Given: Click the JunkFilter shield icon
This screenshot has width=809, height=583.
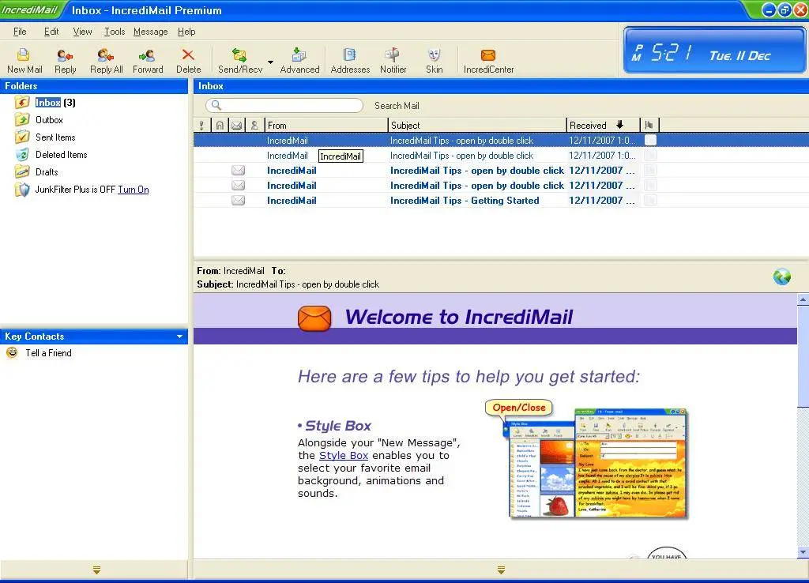Looking at the screenshot, I should 21,190.
